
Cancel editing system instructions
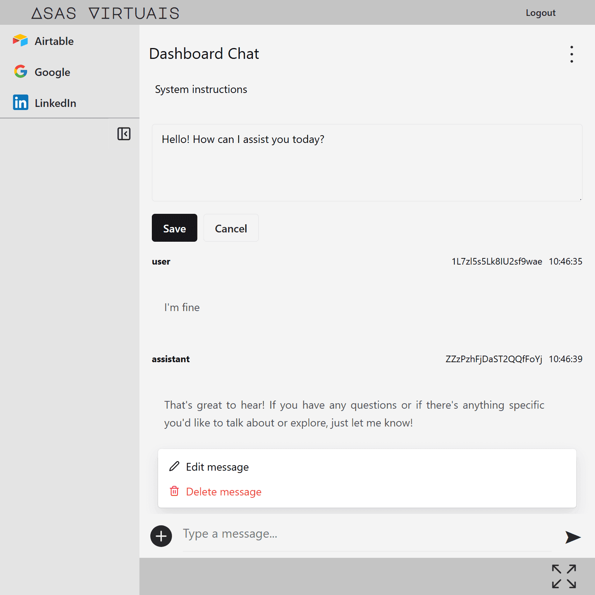point(231,228)
